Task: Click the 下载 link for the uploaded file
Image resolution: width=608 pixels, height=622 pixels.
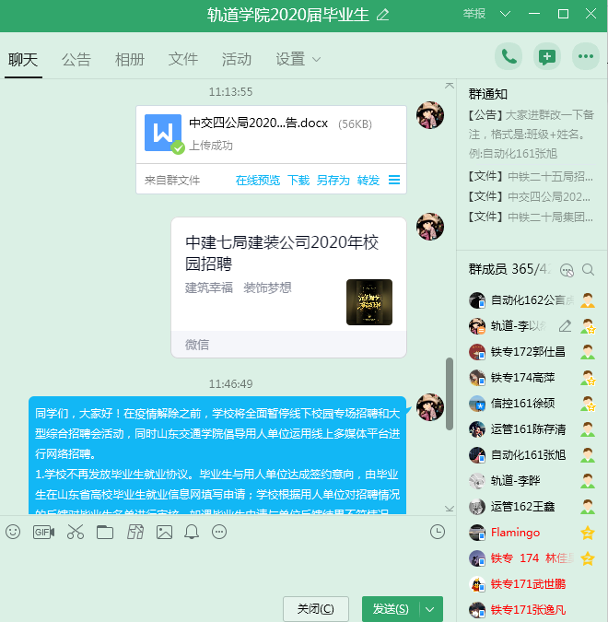Action: pos(298,181)
